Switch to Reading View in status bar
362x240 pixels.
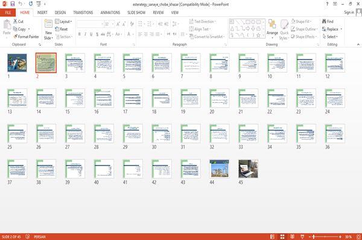pos(292,236)
